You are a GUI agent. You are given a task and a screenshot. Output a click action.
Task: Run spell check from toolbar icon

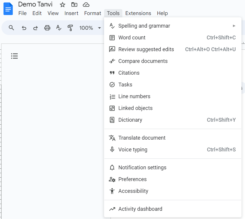tap(59, 28)
